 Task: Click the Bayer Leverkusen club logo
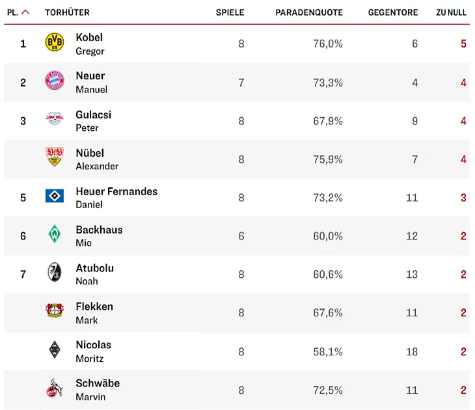click(x=55, y=311)
